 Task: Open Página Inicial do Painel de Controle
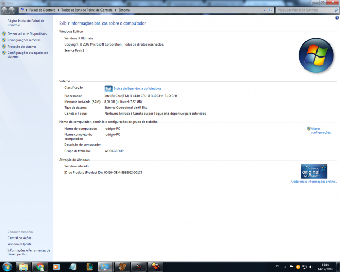pyautogui.click(x=26, y=23)
